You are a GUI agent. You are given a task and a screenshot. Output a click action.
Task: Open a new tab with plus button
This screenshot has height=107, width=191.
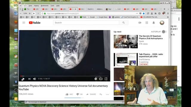tap(164, 9)
